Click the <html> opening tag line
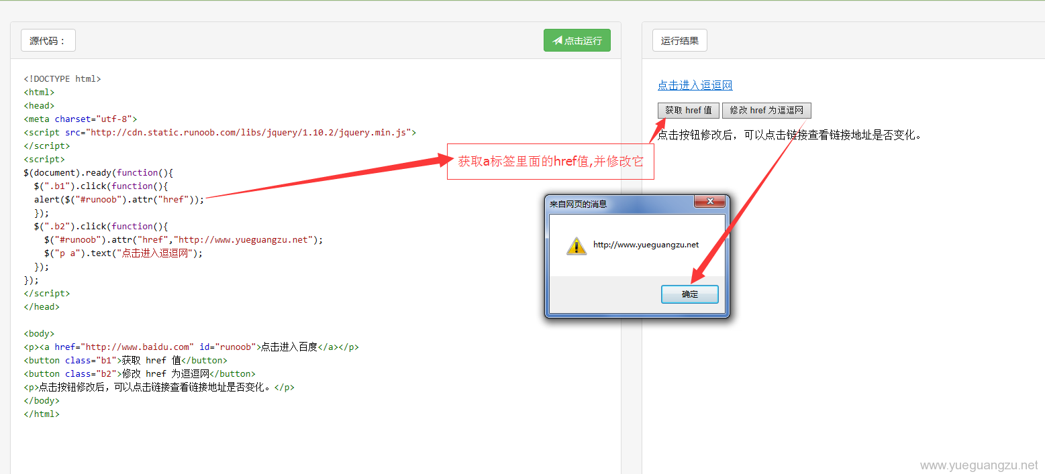Image resolution: width=1045 pixels, height=474 pixels. click(x=39, y=92)
